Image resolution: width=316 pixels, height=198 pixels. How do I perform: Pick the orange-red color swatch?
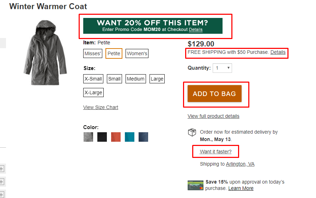coord(116,137)
